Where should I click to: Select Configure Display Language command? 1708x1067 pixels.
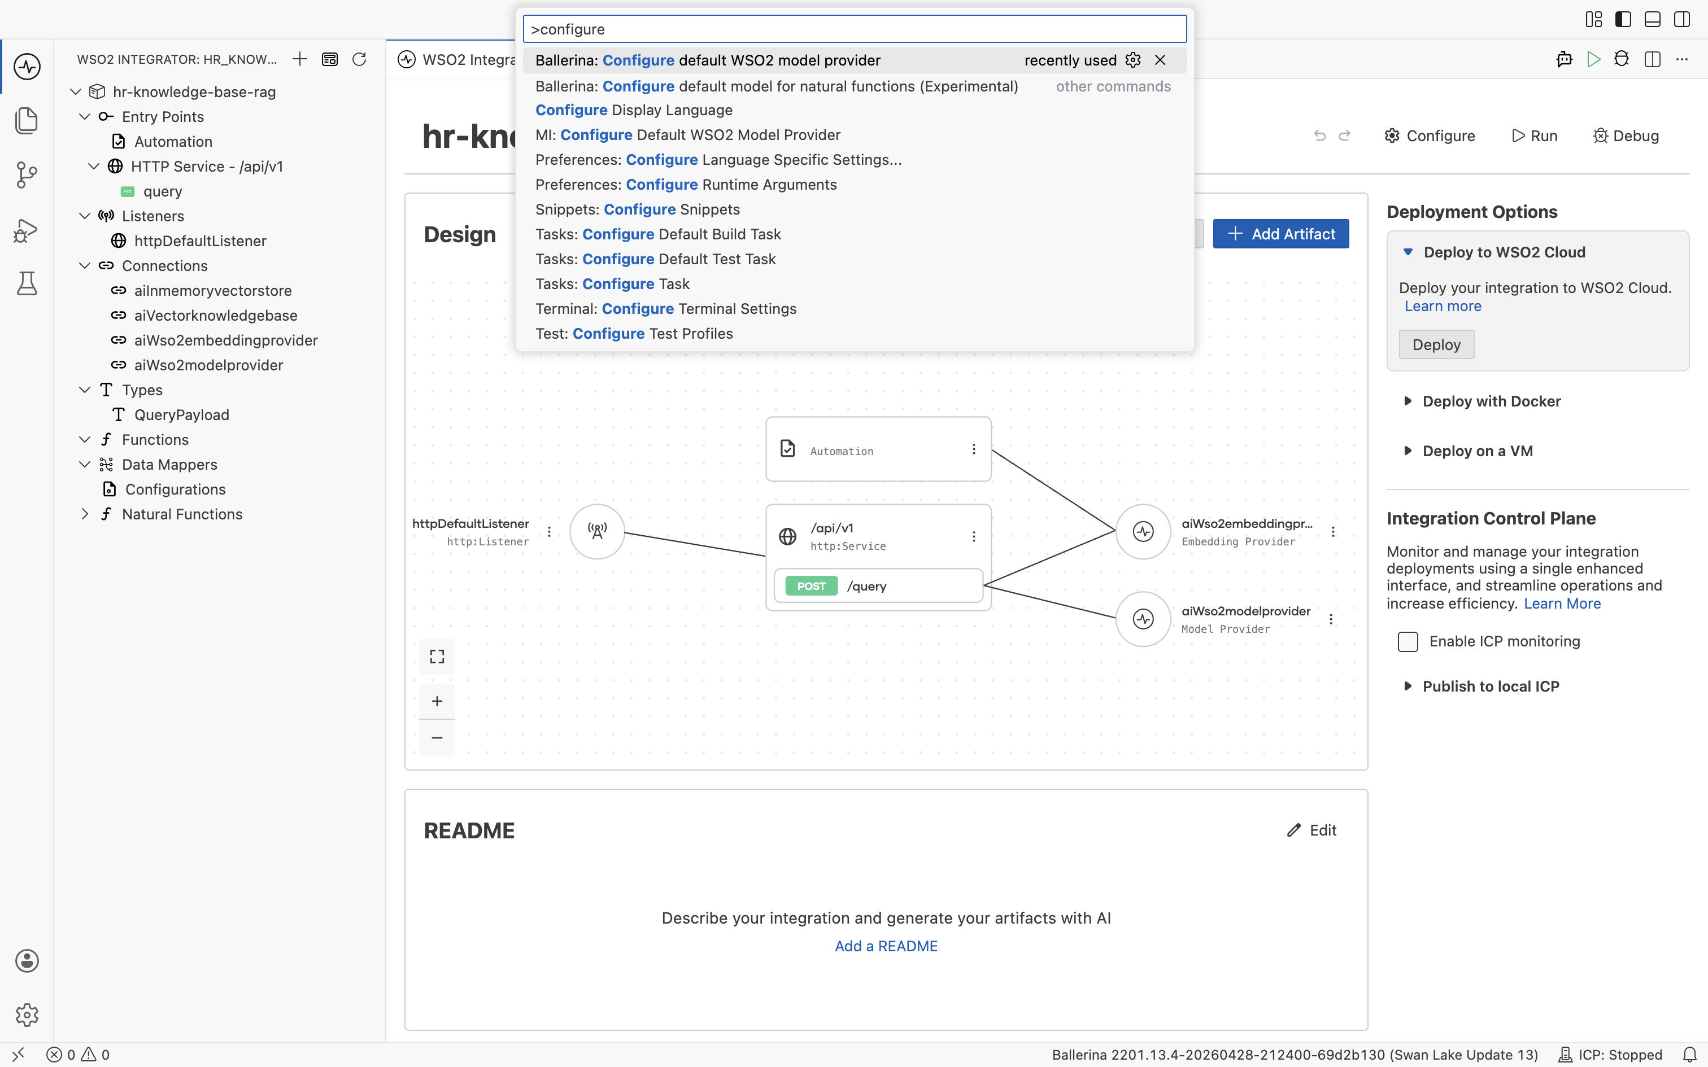pyautogui.click(x=855, y=110)
